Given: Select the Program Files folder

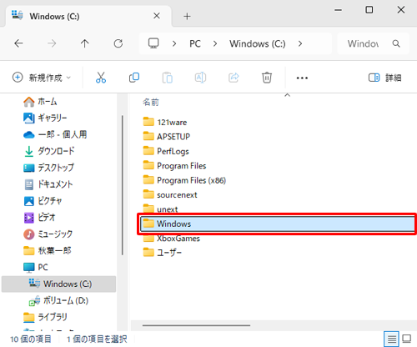Looking at the screenshot, I should click(174, 166).
